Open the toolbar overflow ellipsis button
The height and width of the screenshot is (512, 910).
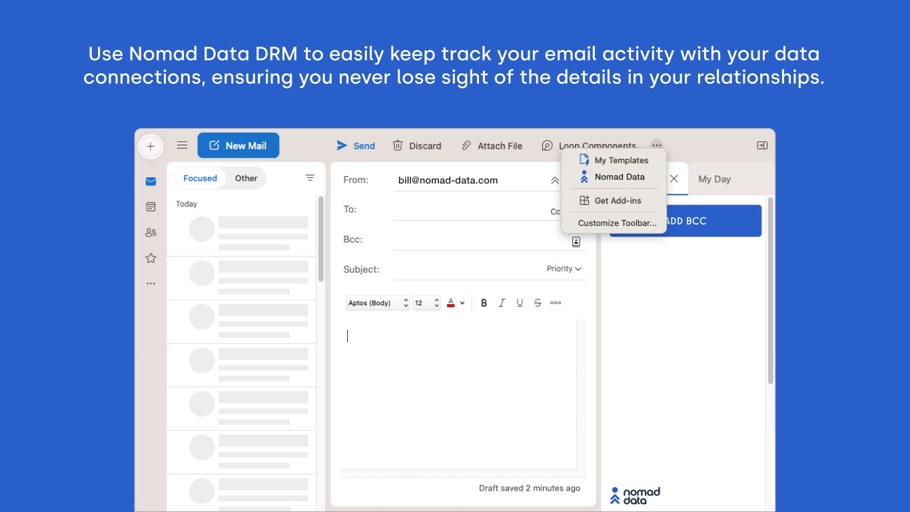click(657, 145)
